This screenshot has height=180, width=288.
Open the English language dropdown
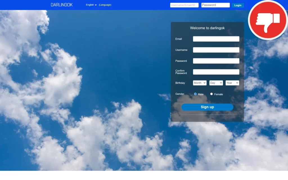(x=91, y=5)
